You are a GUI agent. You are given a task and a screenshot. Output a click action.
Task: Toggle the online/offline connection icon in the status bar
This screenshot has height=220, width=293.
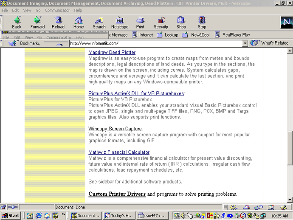coord(13,207)
